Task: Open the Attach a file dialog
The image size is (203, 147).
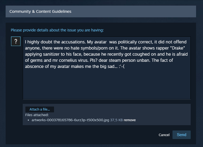Action: pyautogui.click(x=40, y=109)
